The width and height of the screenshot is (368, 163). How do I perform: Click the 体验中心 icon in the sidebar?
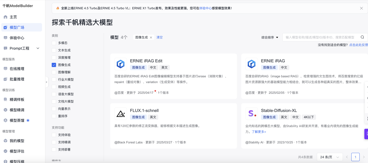click(5, 38)
